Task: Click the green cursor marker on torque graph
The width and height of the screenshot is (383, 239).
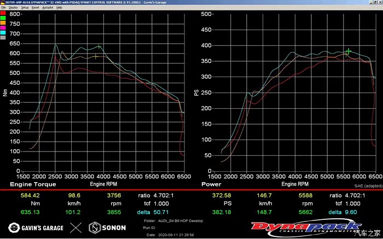Action: pos(98,47)
